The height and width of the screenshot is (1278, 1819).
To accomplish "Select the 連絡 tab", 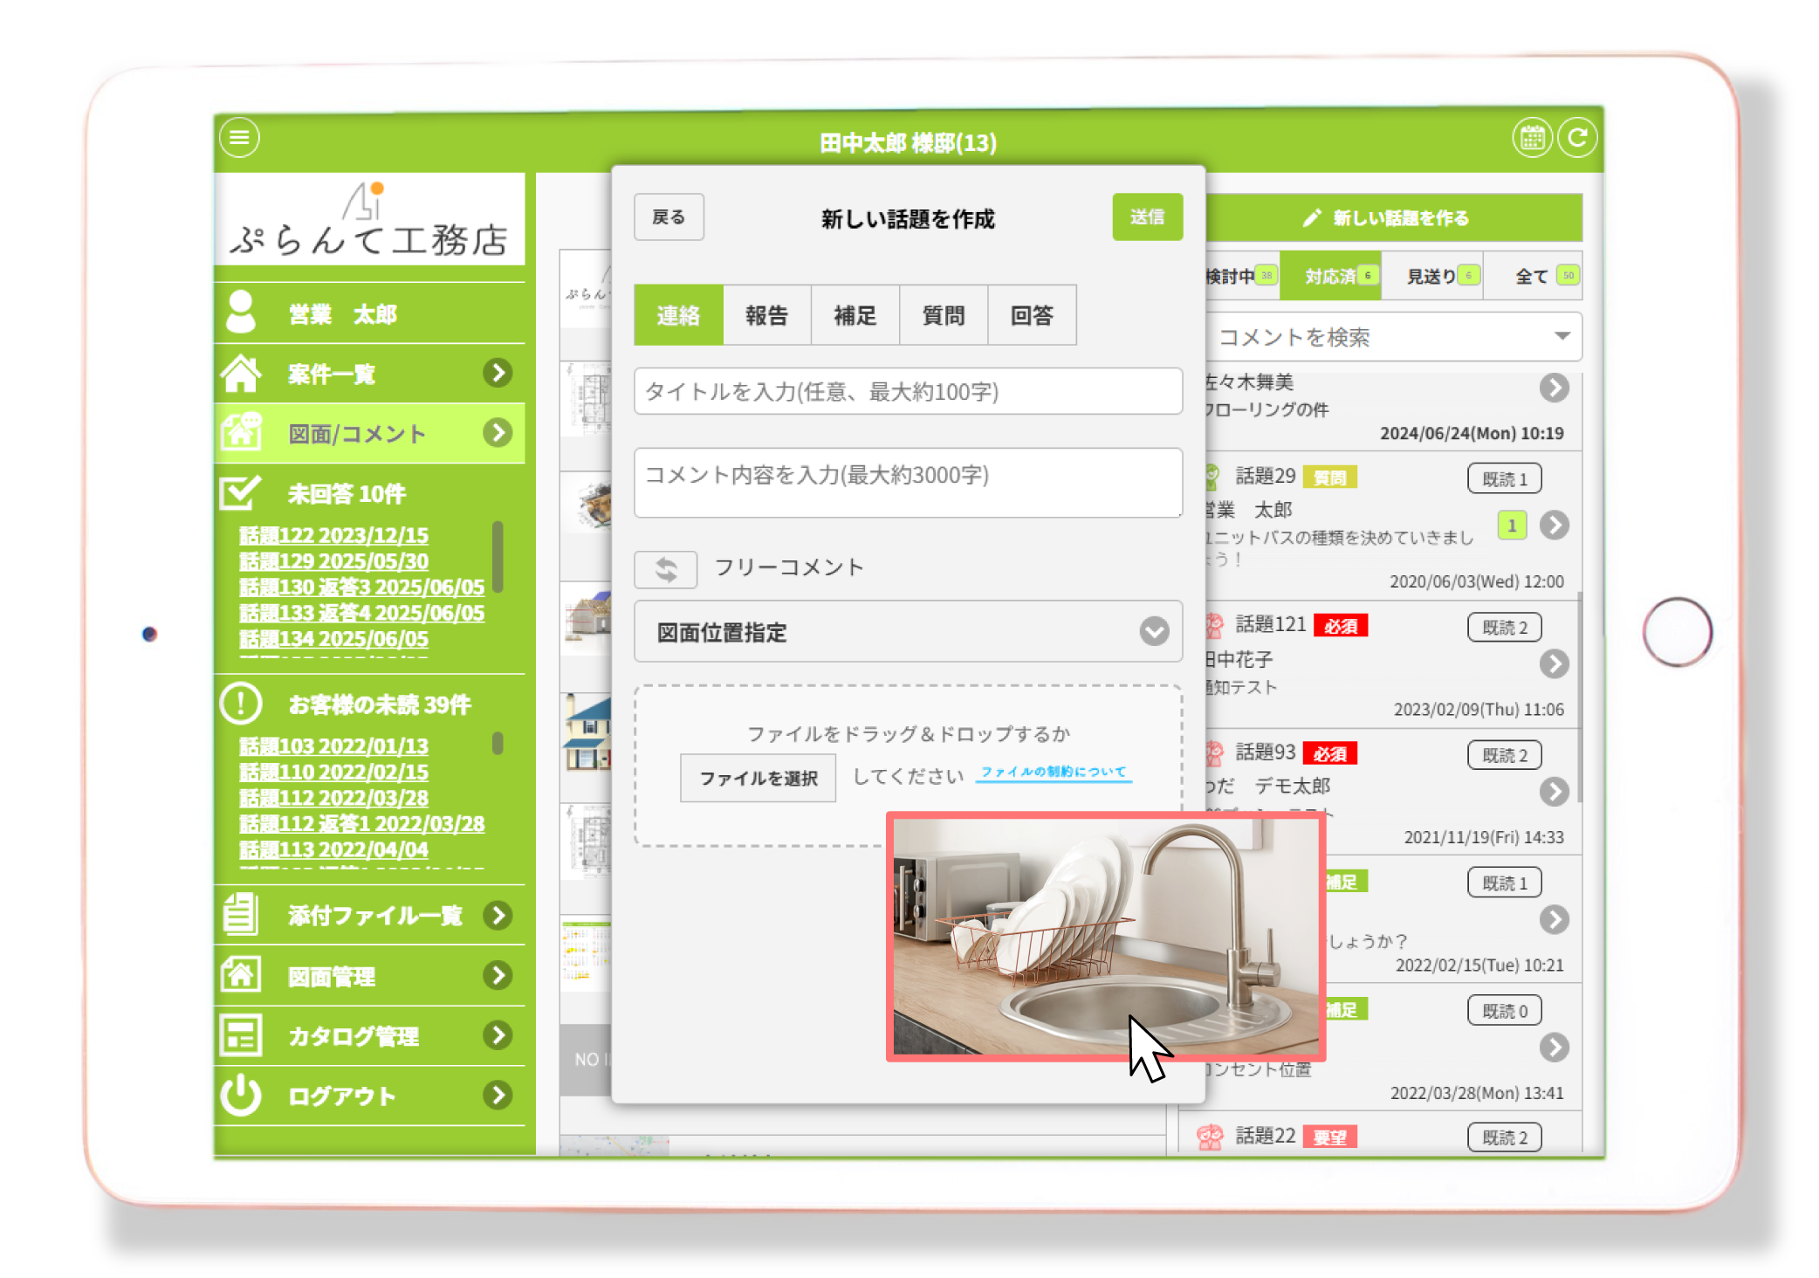I will [678, 315].
